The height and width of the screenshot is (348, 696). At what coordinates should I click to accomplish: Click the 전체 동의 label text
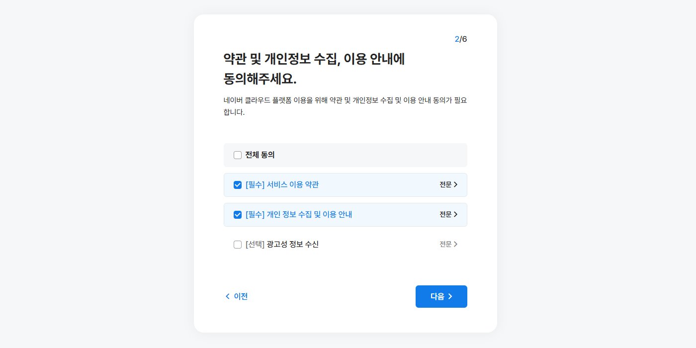point(260,155)
